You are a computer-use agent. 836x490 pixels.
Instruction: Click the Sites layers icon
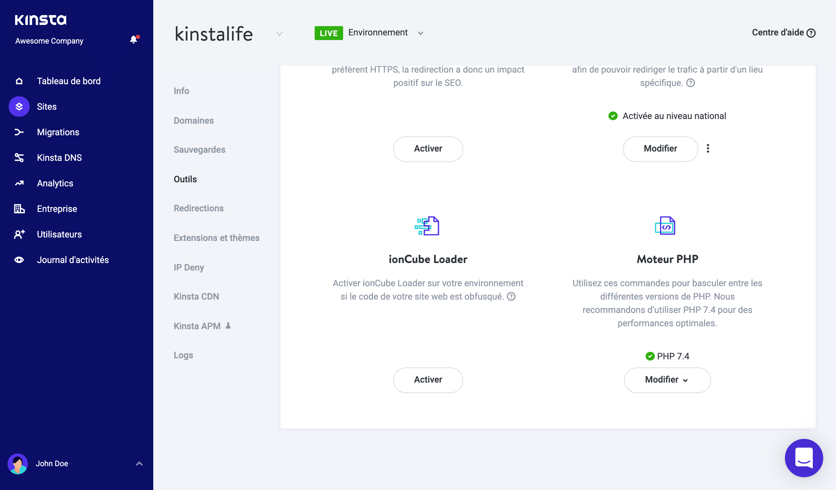coord(19,107)
